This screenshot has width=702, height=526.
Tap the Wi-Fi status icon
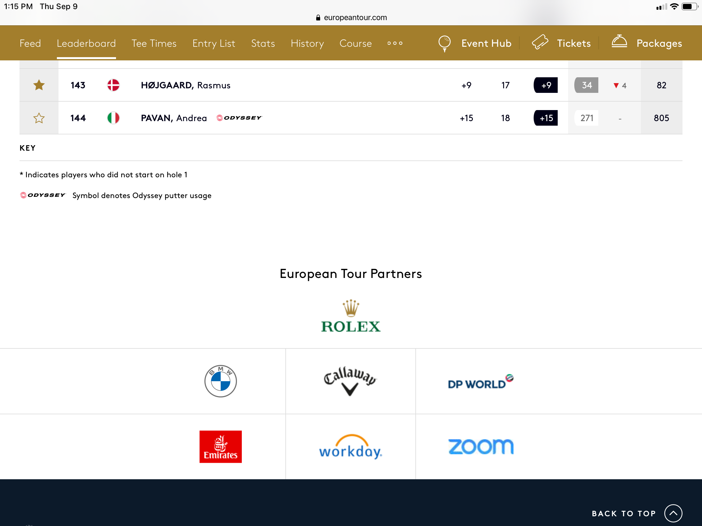(674, 6)
